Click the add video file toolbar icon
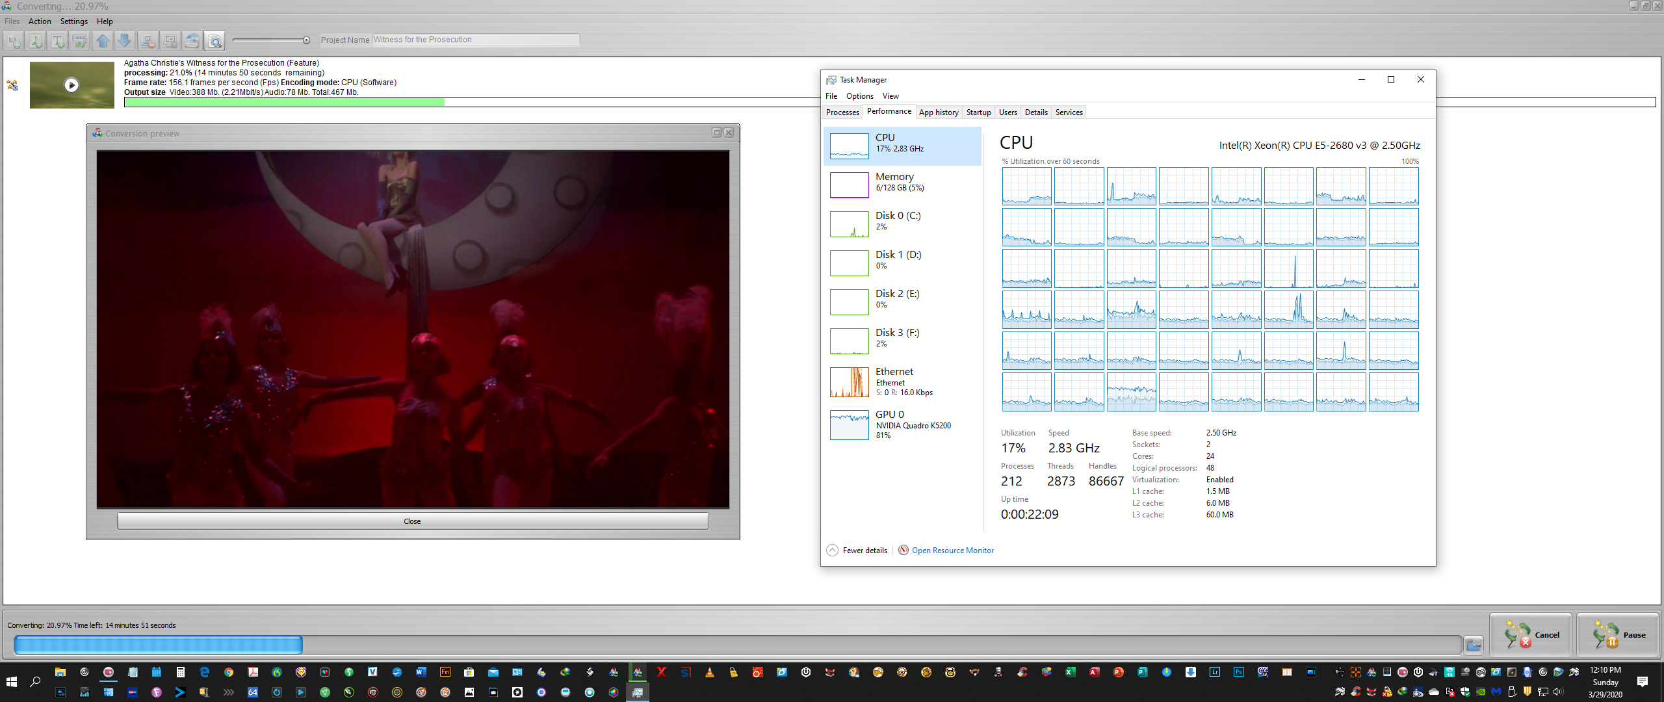 [14, 41]
